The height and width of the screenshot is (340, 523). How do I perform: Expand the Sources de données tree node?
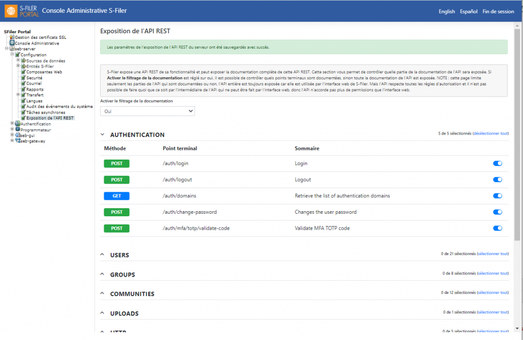[x=18, y=60]
